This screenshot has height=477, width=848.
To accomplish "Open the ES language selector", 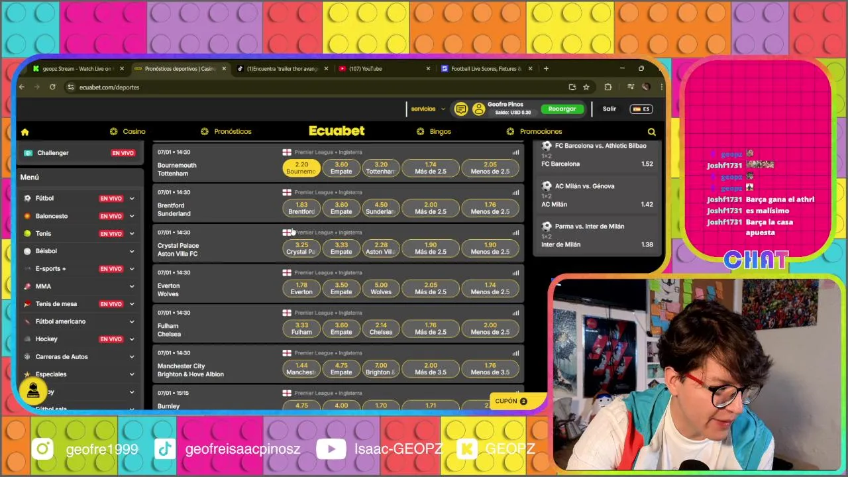I will pos(641,109).
